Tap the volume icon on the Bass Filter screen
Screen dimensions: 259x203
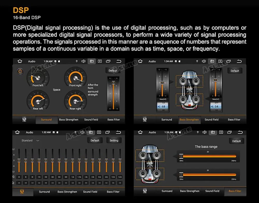click(205, 132)
